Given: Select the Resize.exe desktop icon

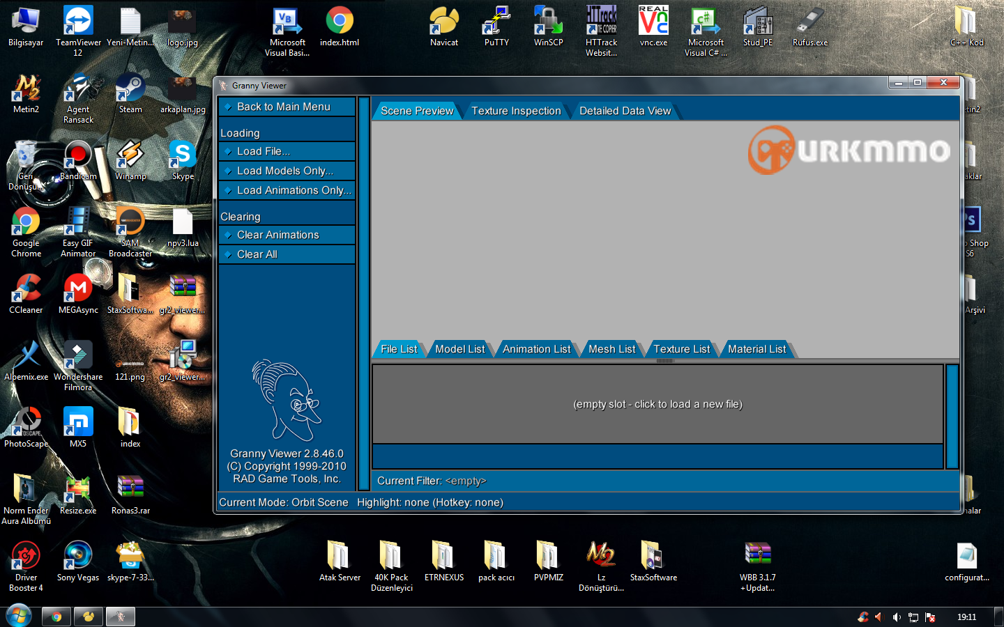Looking at the screenshot, I should point(78,495).
